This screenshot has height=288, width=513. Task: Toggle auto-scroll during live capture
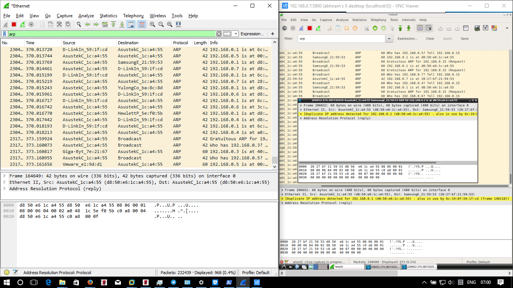click(131, 24)
